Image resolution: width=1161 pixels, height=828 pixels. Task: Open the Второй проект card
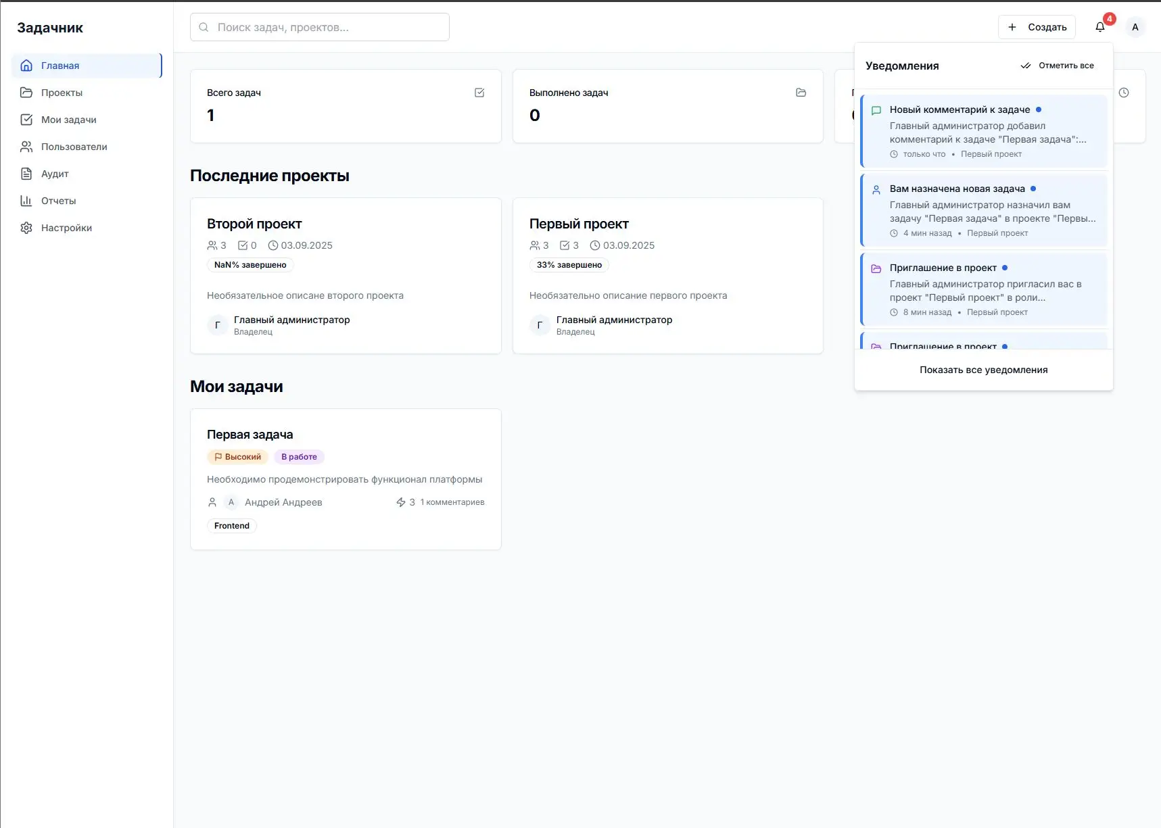[346, 275]
